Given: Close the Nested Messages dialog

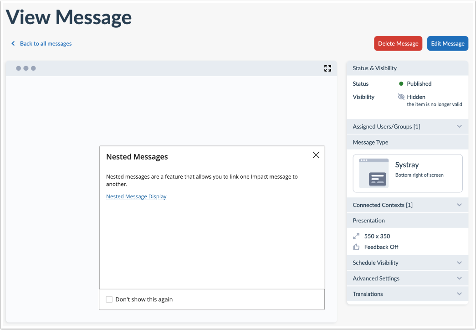Looking at the screenshot, I should [316, 155].
